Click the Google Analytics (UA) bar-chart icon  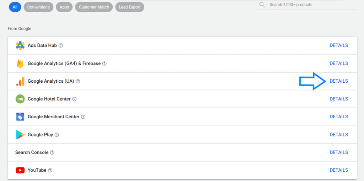(20, 81)
